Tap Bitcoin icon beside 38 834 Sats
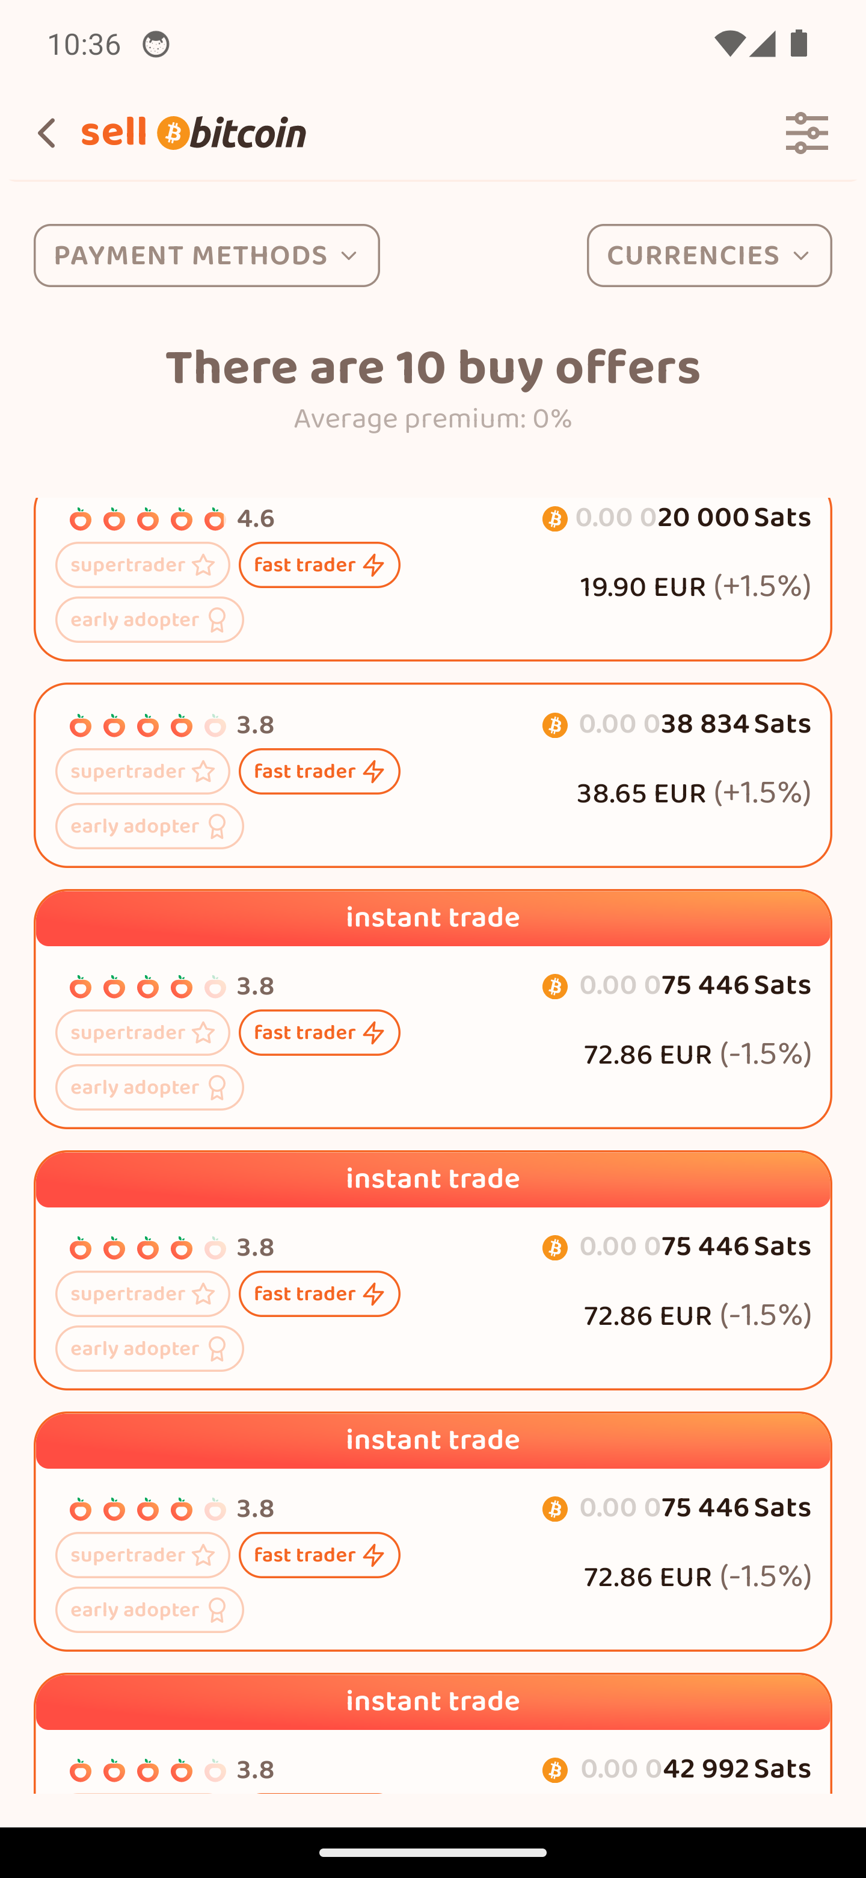Image resolution: width=866 pixels, height=1878 pixels. [554, 725]
